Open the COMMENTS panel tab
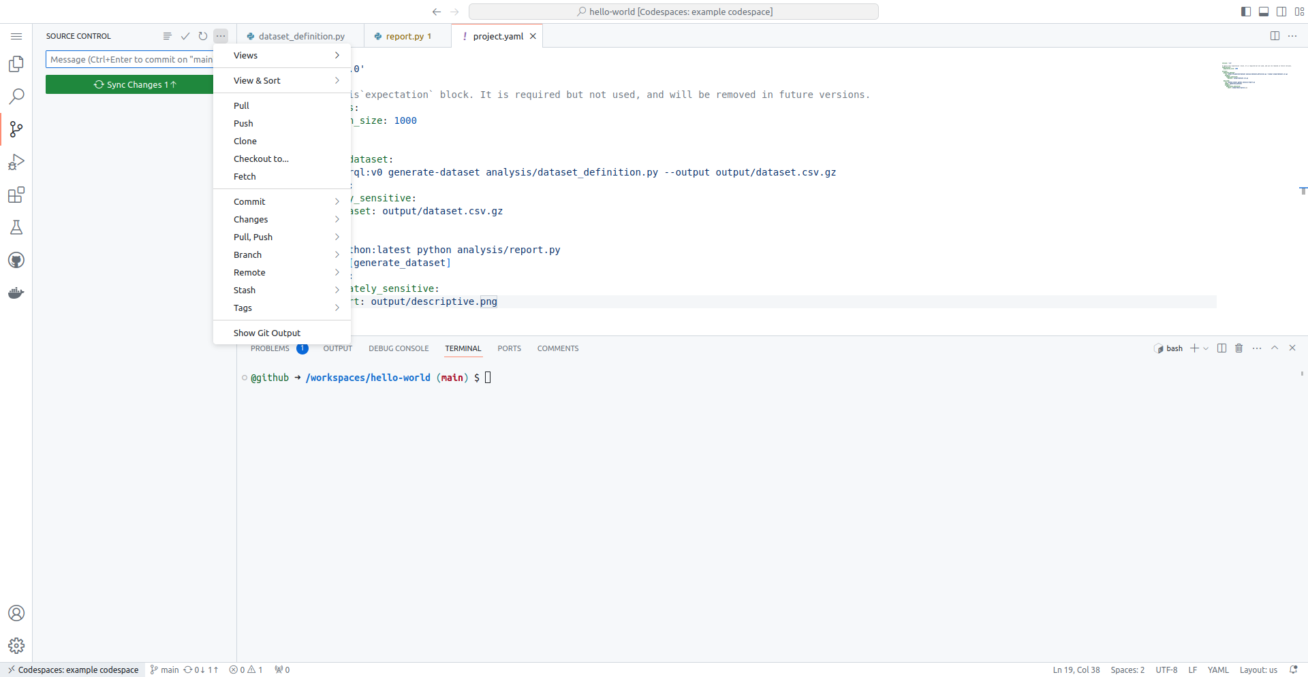 [558, 348]
